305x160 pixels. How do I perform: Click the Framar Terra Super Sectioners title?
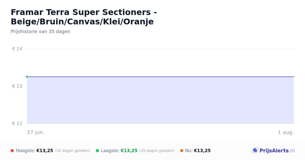point(84,17)
